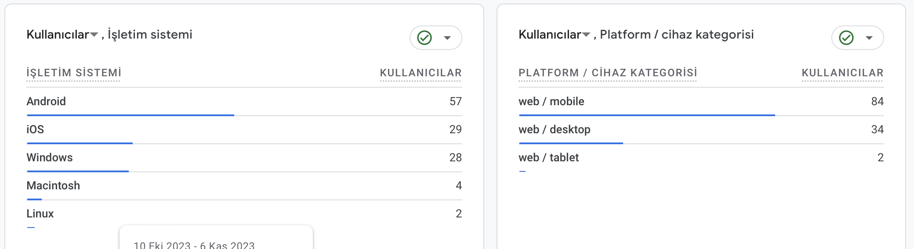Click PLATFORM / CİHAZ KATEGORİSİ column header
Screen dimensions: 914x249
click(608, 73)
